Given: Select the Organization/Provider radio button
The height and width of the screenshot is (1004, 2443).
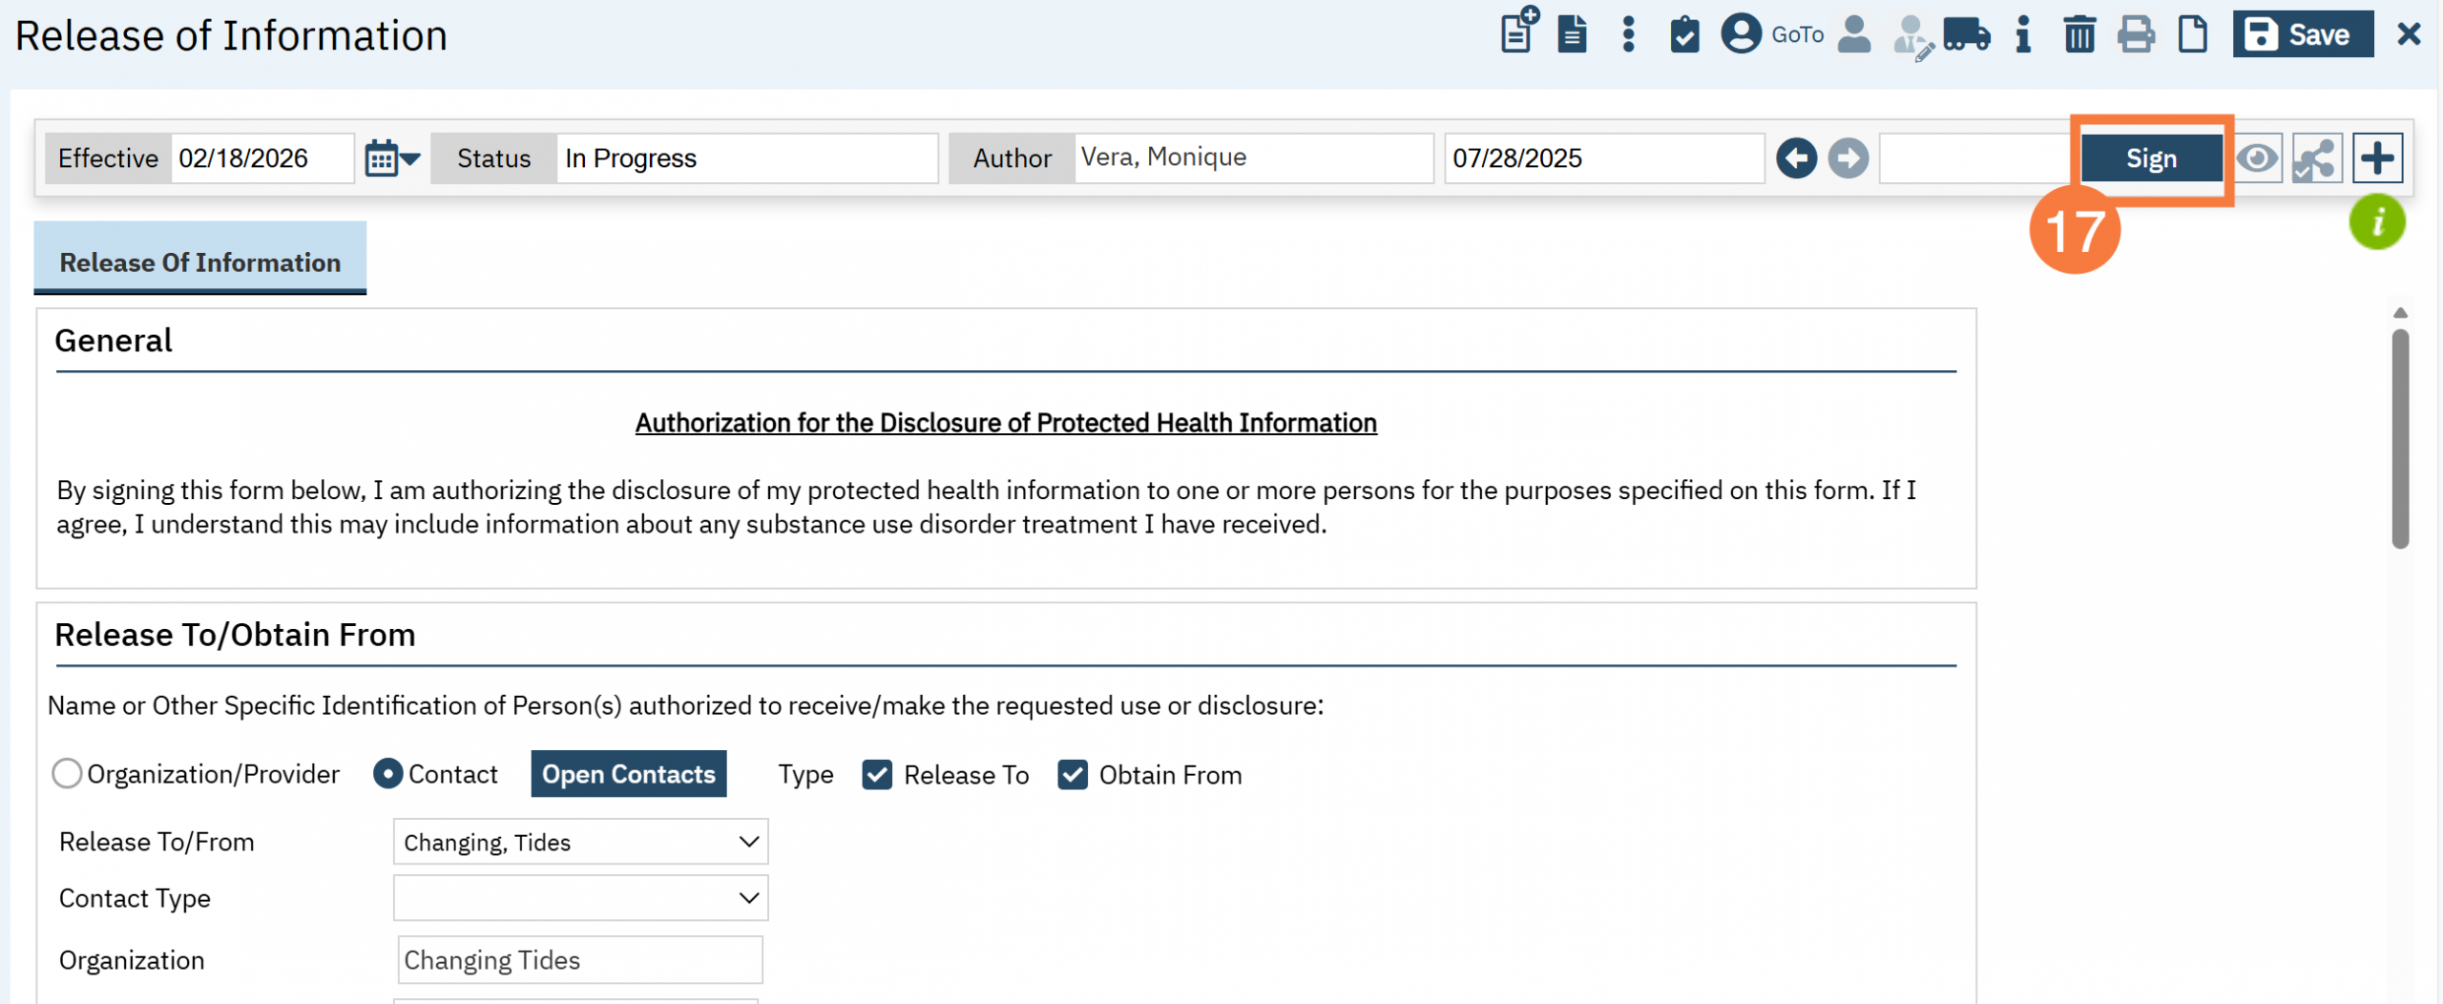Looking at the screenshot, I should [x=67, y=774].
